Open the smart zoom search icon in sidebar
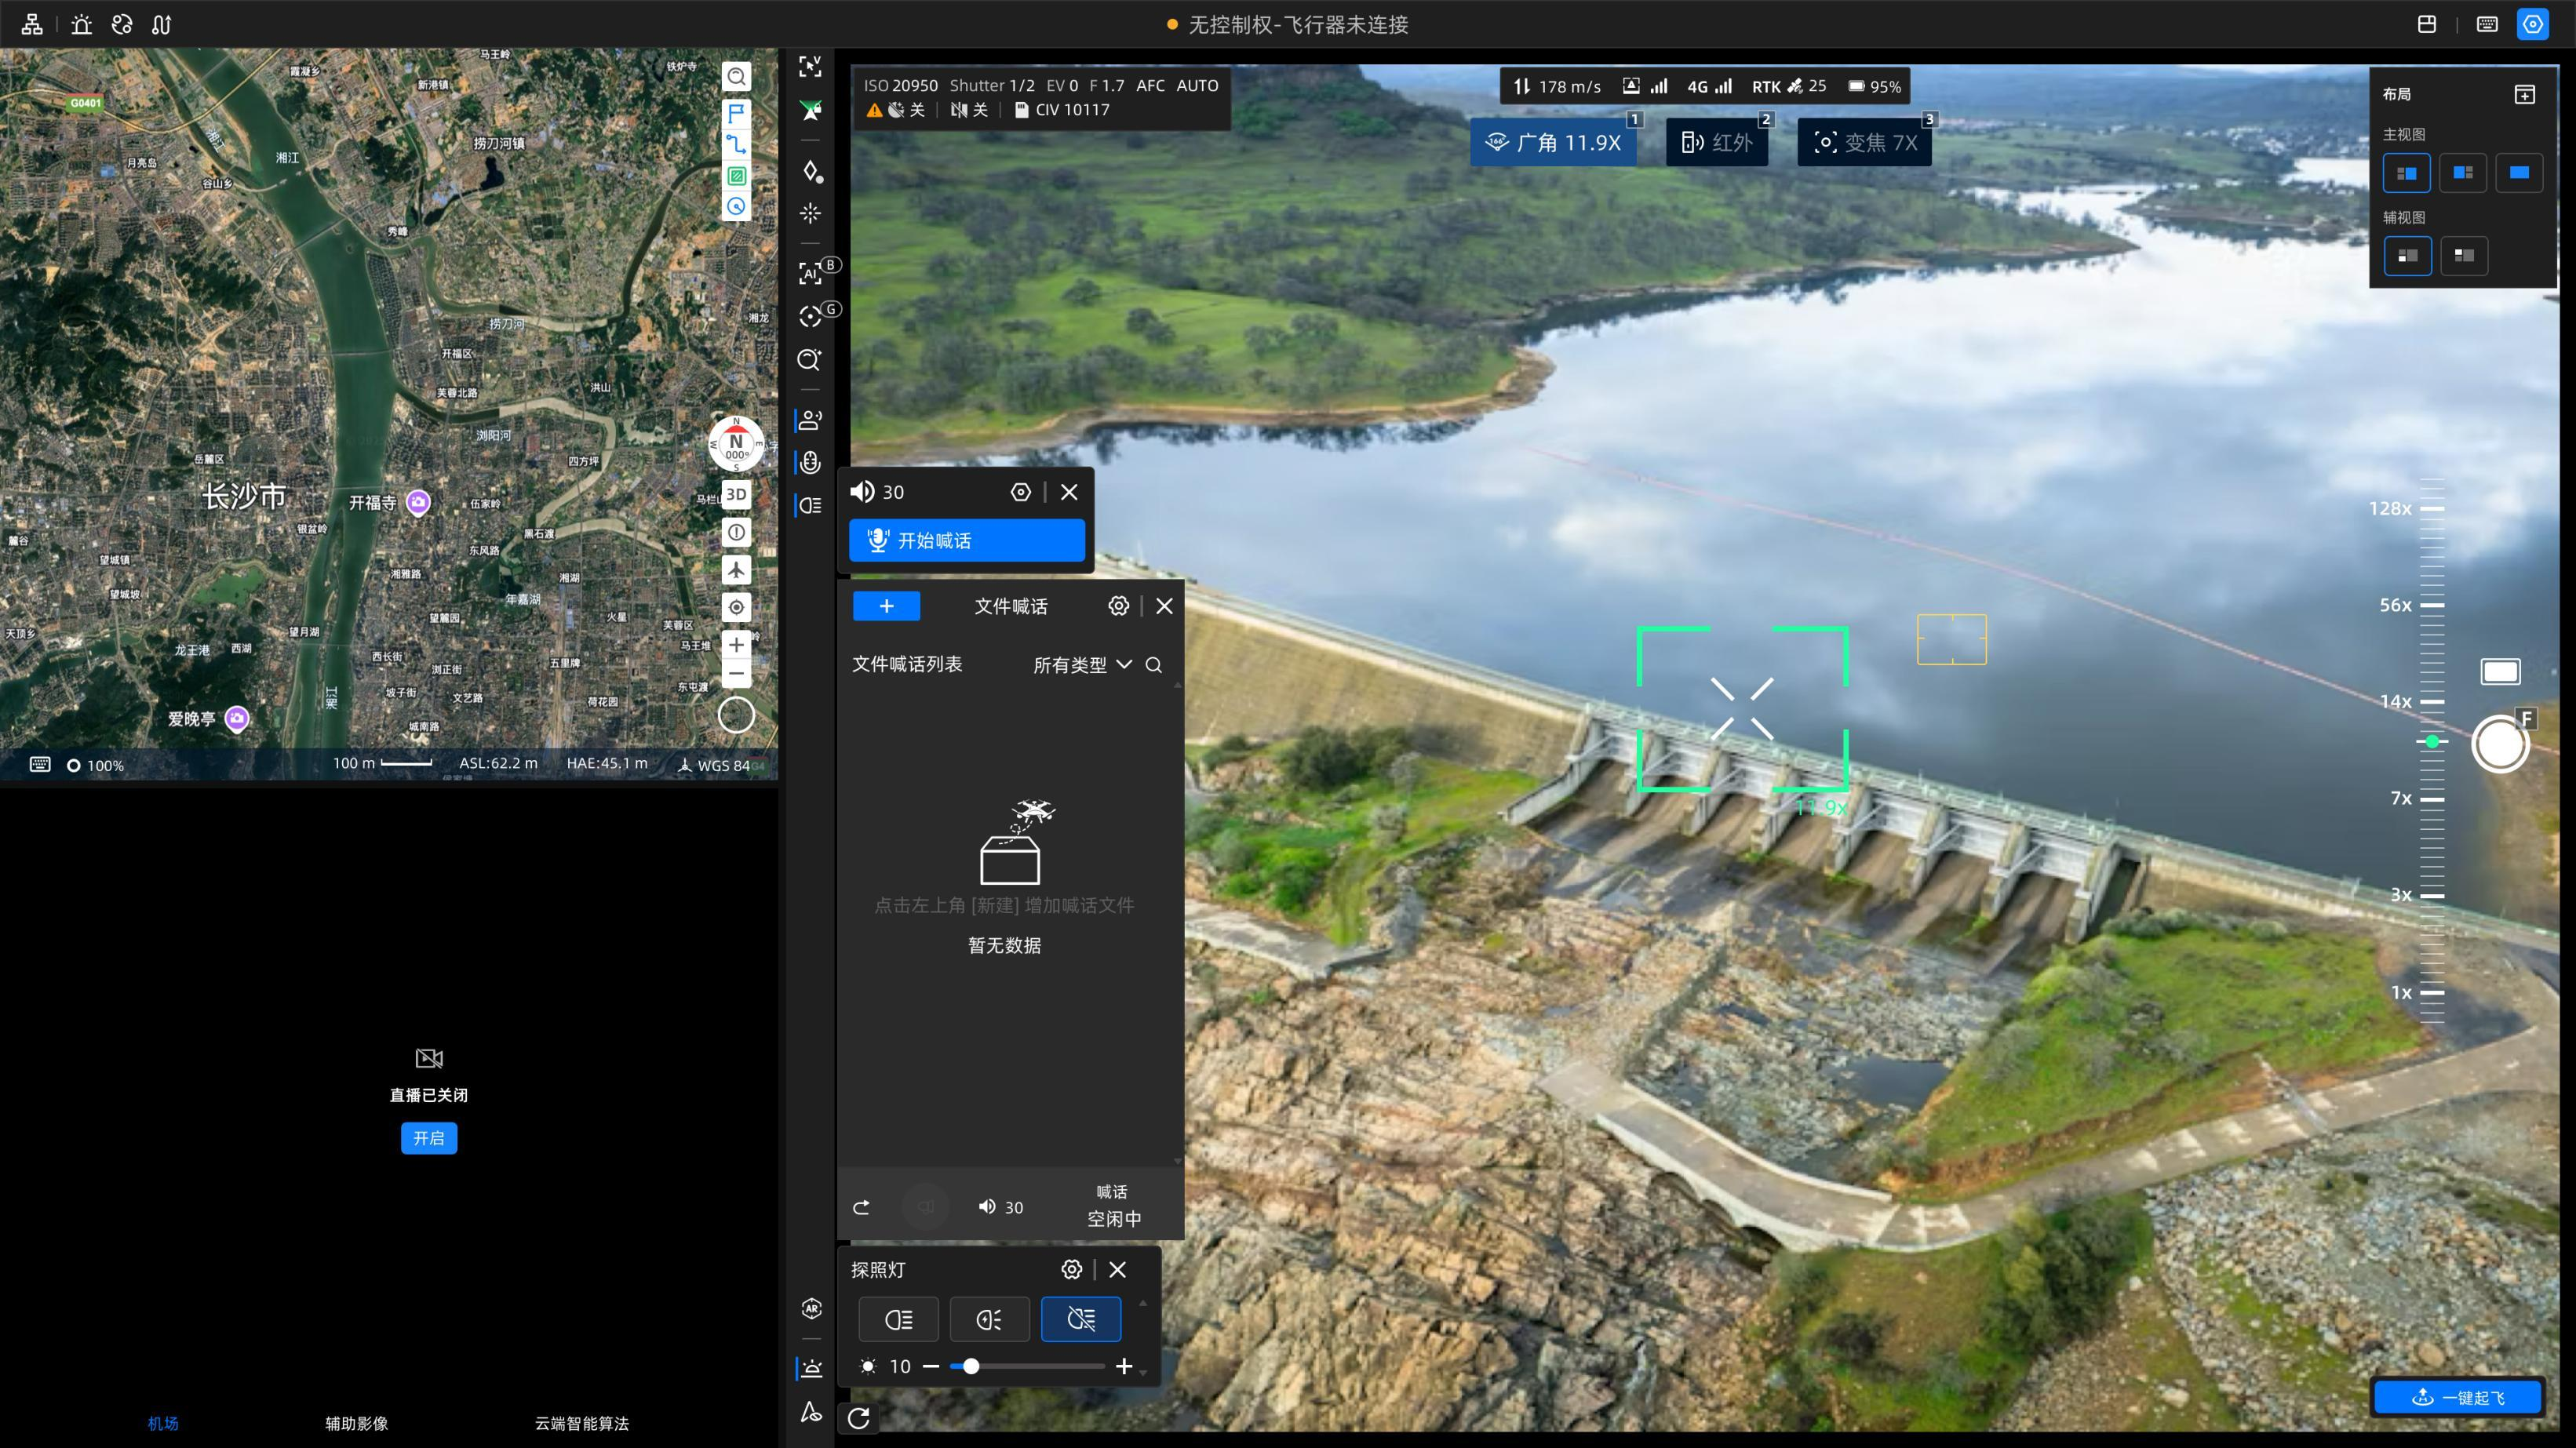The image size is (2576, 1448). pyautogui.click(x=809, y=360)
